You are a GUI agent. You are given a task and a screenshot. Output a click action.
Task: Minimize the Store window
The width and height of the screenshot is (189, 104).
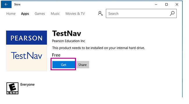pyautogui.click(x=156, y=4)
